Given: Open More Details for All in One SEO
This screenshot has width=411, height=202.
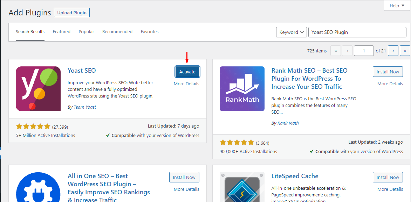Looking at the screenshot, I should [186, 189].
